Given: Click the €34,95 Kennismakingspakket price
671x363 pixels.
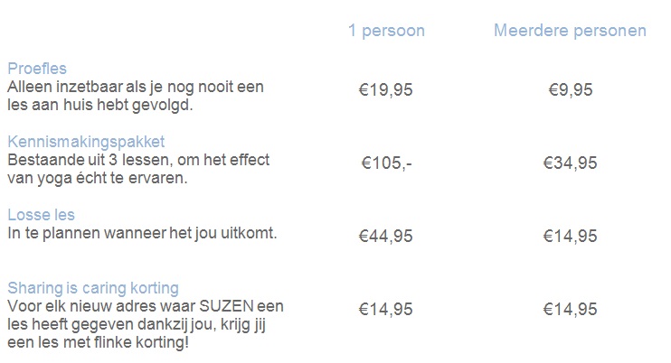Looking at the screenshot, I should coord(570,163).
